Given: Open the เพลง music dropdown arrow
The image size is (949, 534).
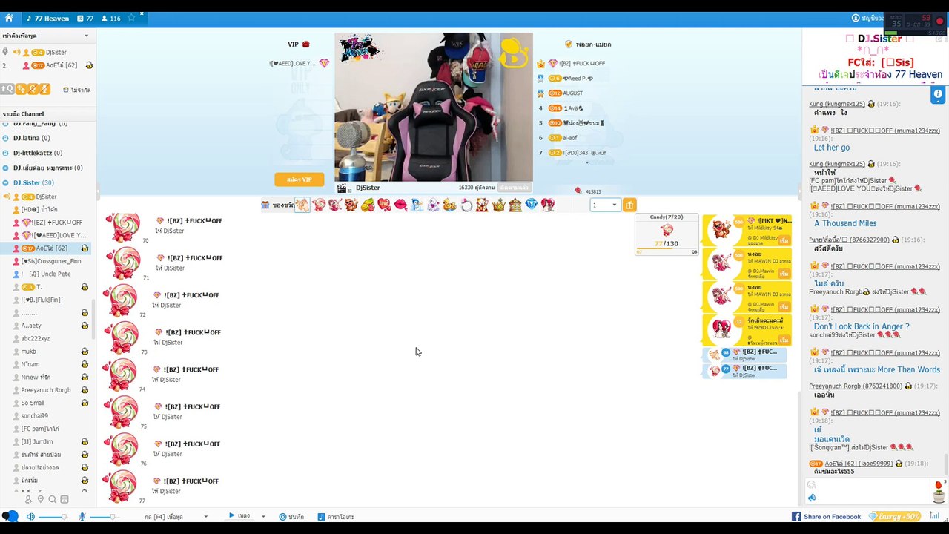Looking at the screenshot, I should 263,517.
